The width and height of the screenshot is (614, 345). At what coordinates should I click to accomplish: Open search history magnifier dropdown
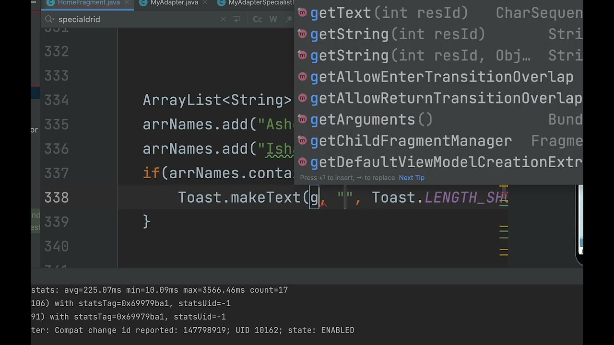49,19
